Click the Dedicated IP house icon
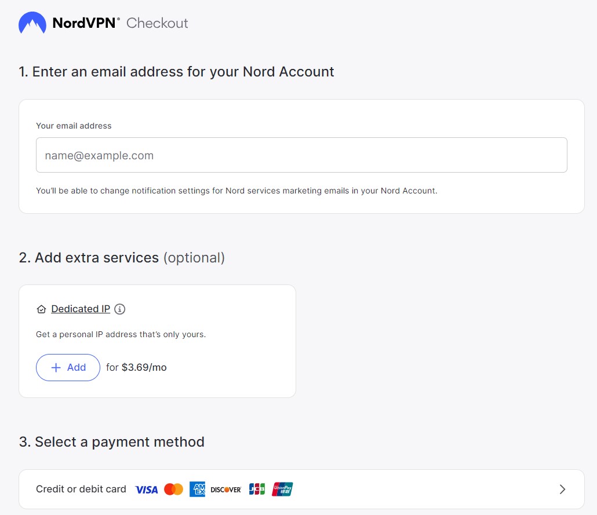 (x=41, y=309)
